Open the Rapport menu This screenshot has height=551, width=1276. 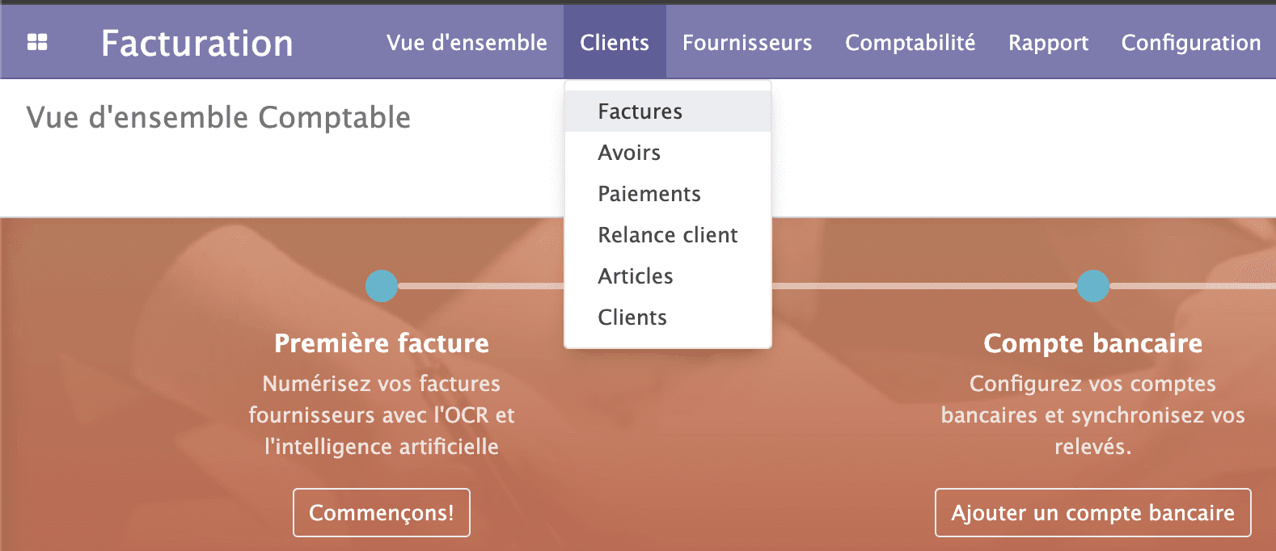(x=1047, y=43)
